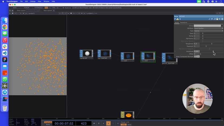Open the parameter help question mark icon
Viewport: 224px width, 126px height.
pos(175,19)
